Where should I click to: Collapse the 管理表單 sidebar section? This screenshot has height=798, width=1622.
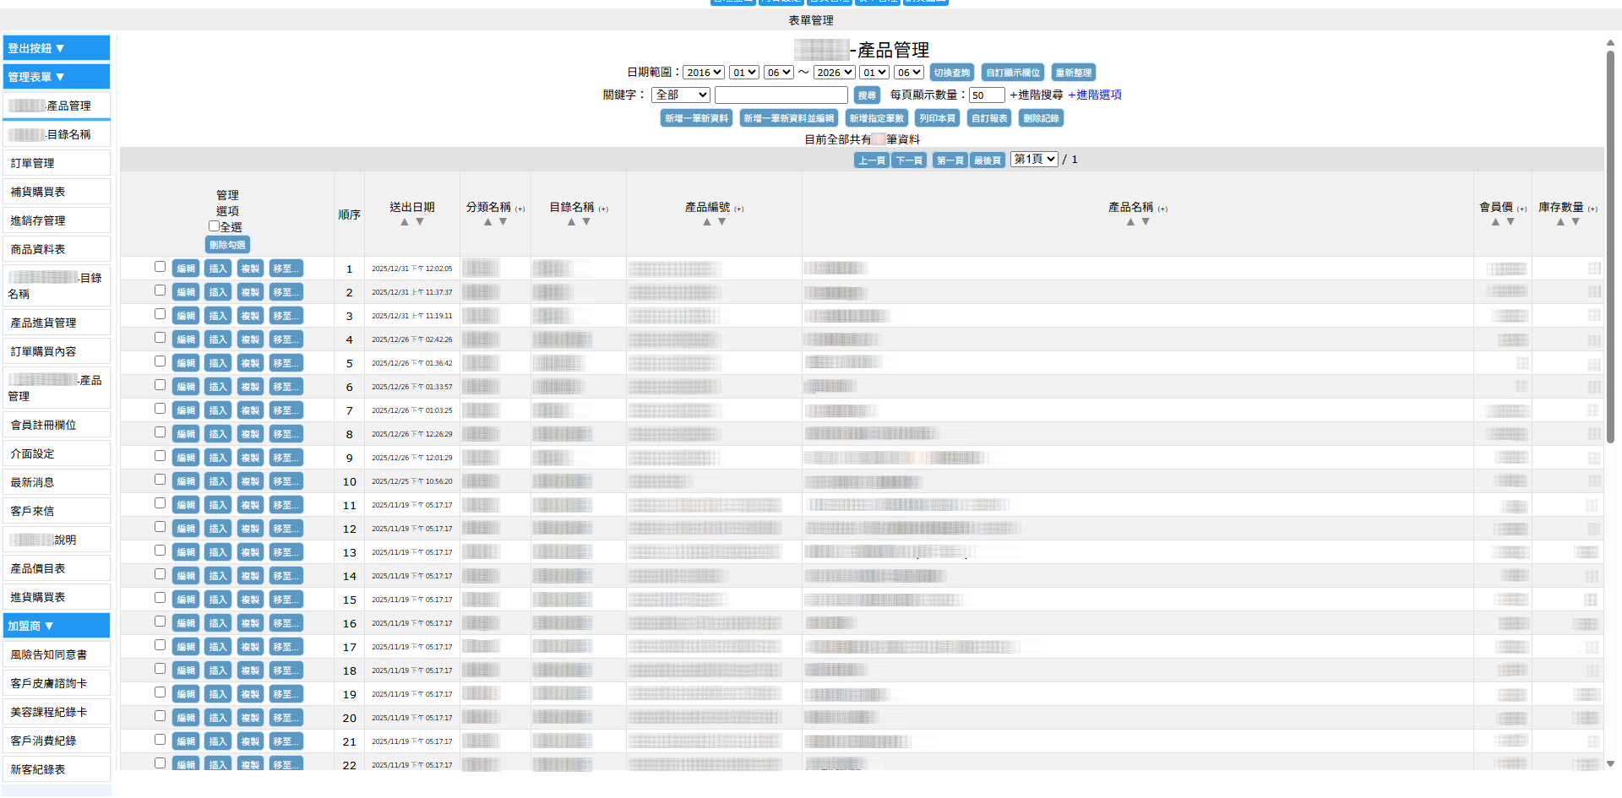point(57,77)
